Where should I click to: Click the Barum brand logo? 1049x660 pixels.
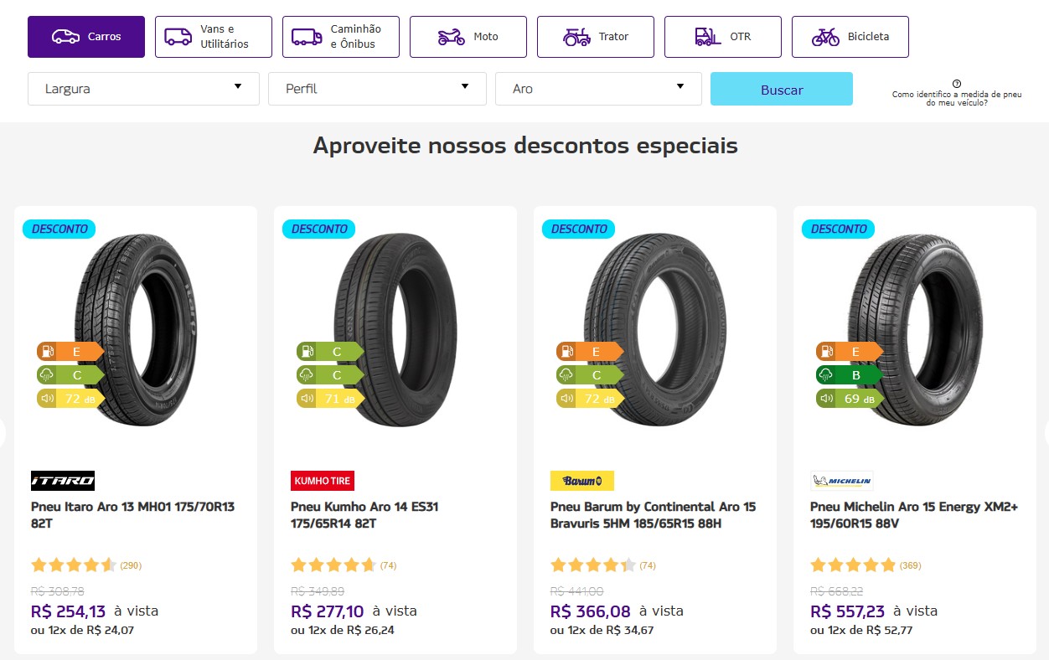(x=582, y=481)
